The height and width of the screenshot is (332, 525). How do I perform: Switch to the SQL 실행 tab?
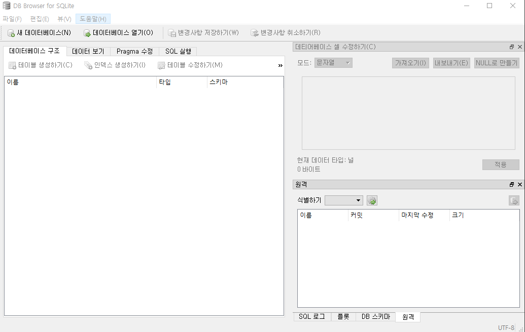[178, 52]
